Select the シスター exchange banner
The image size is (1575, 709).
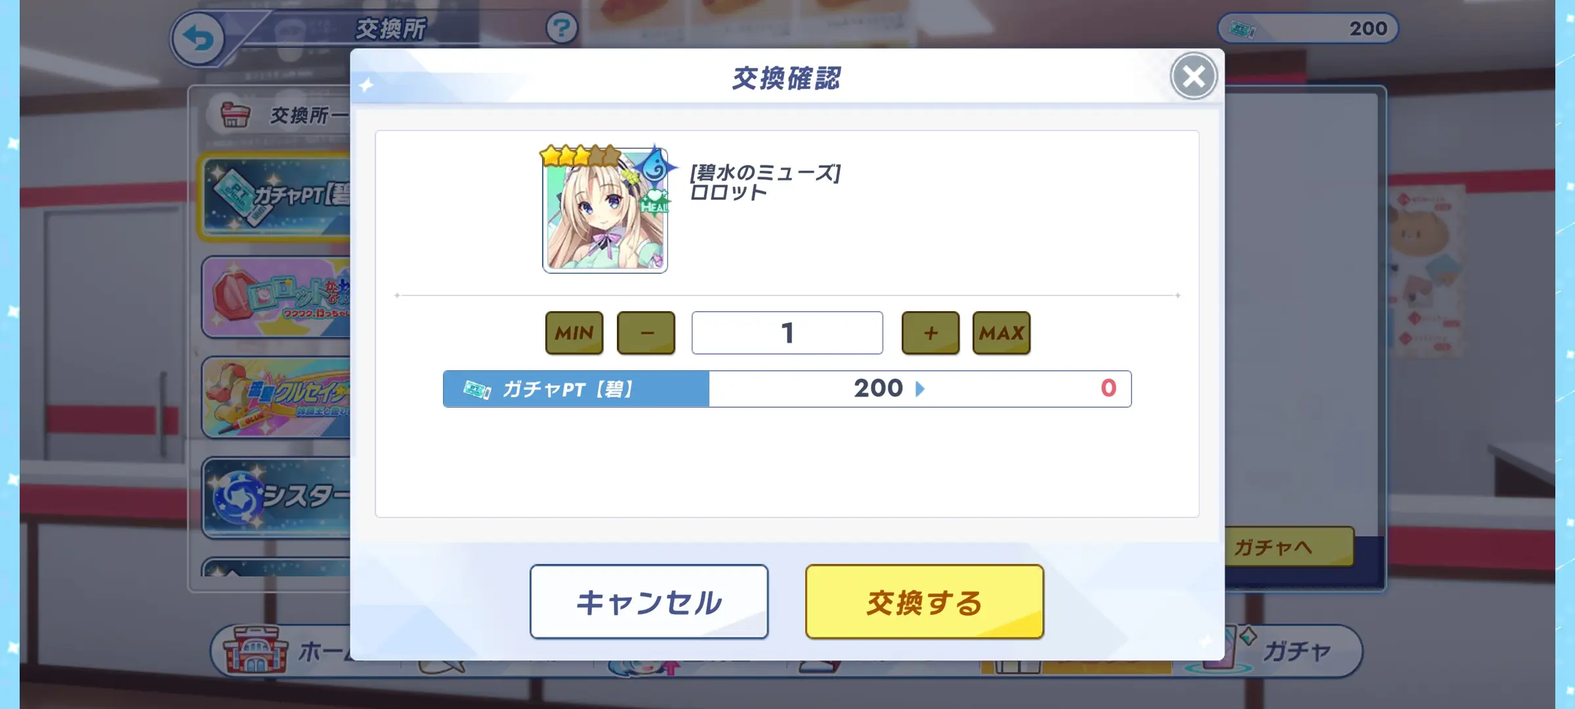[276, 498]
